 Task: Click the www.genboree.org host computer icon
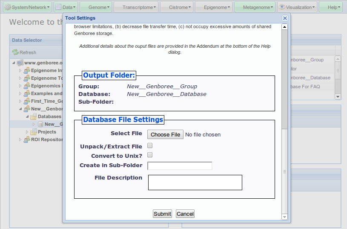(20, 63)
